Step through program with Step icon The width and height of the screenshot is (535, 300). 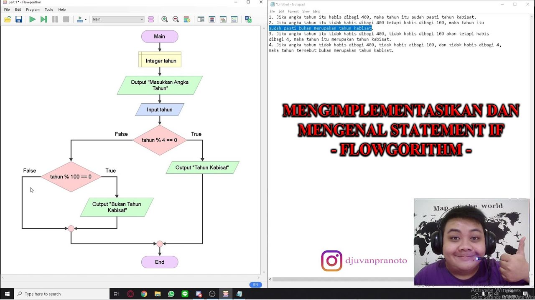[43, 19]
